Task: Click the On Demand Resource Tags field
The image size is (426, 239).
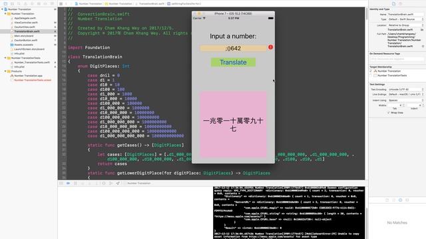Action: click(x=397, y=59)
